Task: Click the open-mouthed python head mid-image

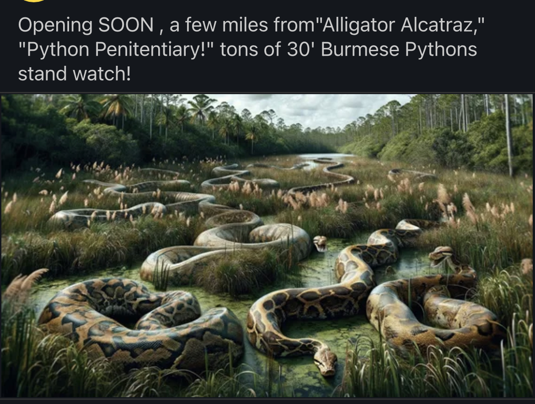Action: (320, 244)
